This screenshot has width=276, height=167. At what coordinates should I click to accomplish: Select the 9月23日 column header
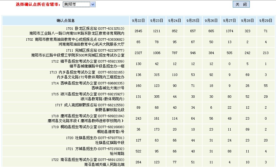[x=157, y=21]
